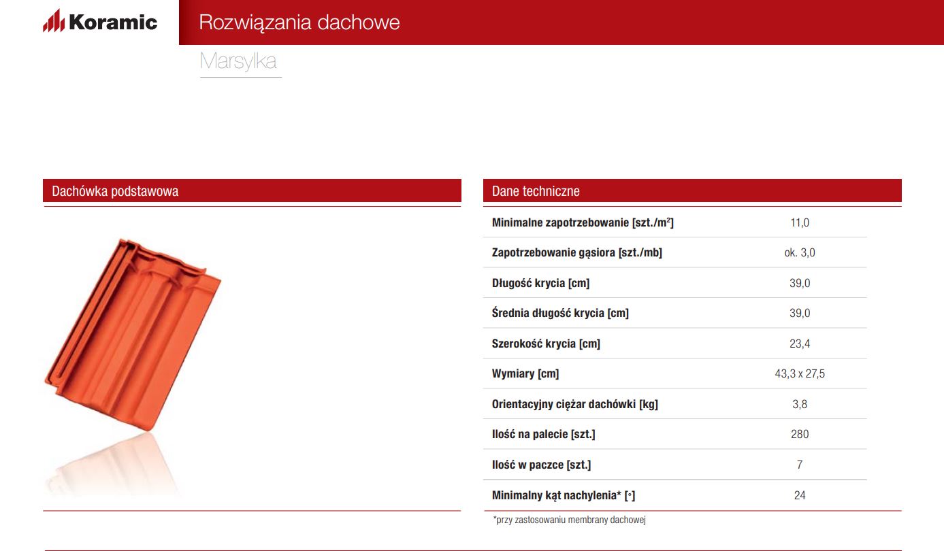Click the red roof tile image
Image resolution: width=944 pixels, height=551 pixels.
[133, 335]
